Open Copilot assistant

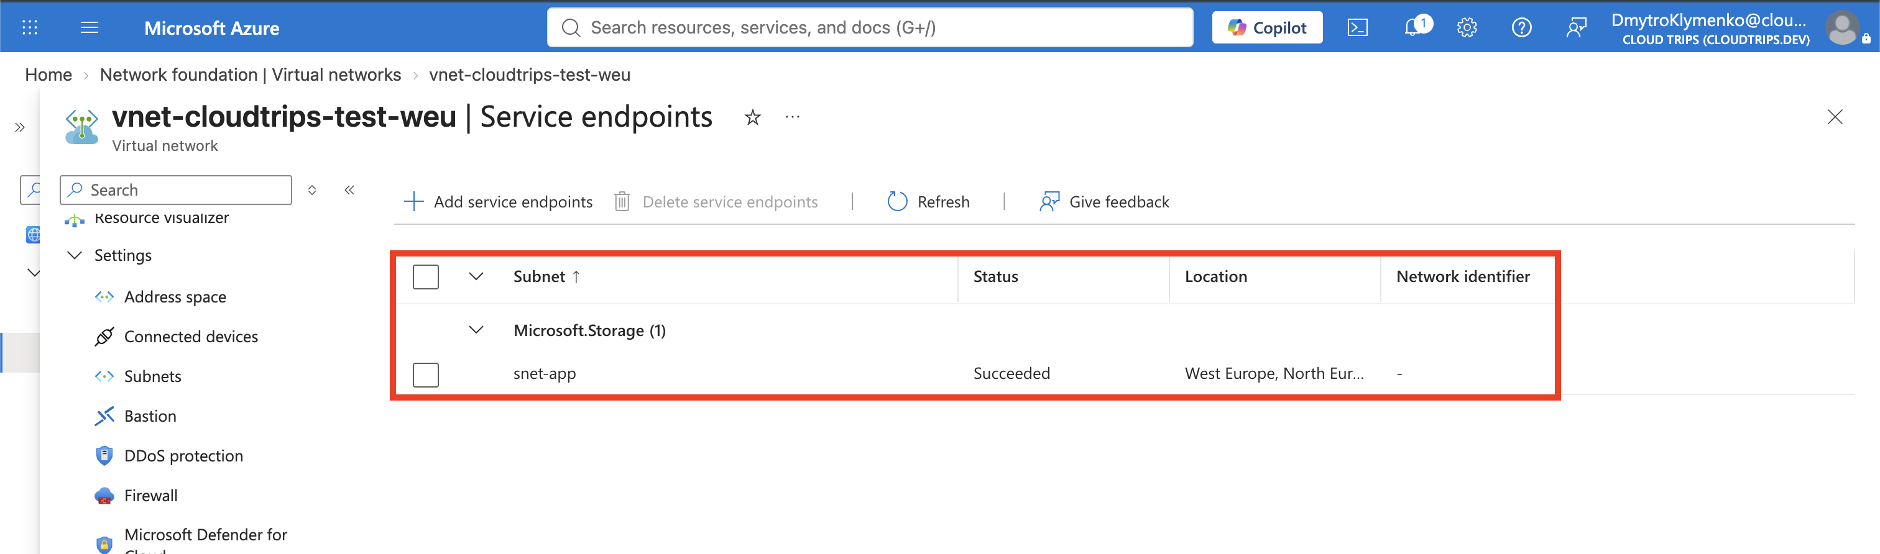point(1267,28)
